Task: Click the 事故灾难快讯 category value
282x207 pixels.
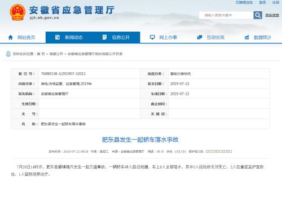Action: point(180,74)
